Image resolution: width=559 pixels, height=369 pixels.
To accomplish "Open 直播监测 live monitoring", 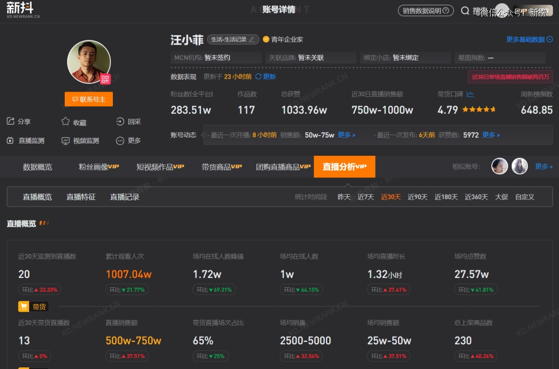I will coord(26,140).
